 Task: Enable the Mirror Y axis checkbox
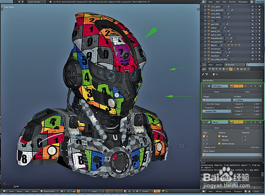[204, 140]
